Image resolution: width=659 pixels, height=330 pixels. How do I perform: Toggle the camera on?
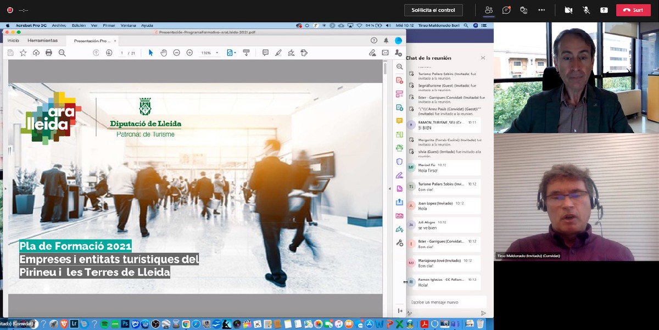pos(568,10)
